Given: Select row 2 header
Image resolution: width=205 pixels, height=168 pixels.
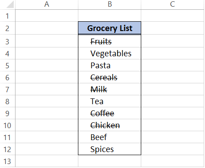Looking at the screenshot, I should click(x=8, y=28).
